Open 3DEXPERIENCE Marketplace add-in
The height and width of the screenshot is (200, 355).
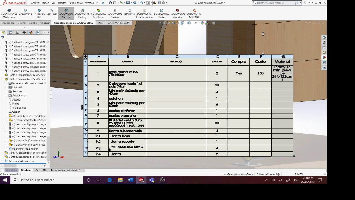tap(9, 14)
